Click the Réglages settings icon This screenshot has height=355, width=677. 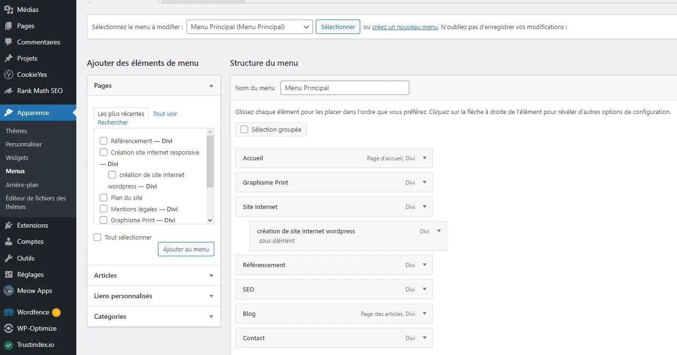[9, 274]
